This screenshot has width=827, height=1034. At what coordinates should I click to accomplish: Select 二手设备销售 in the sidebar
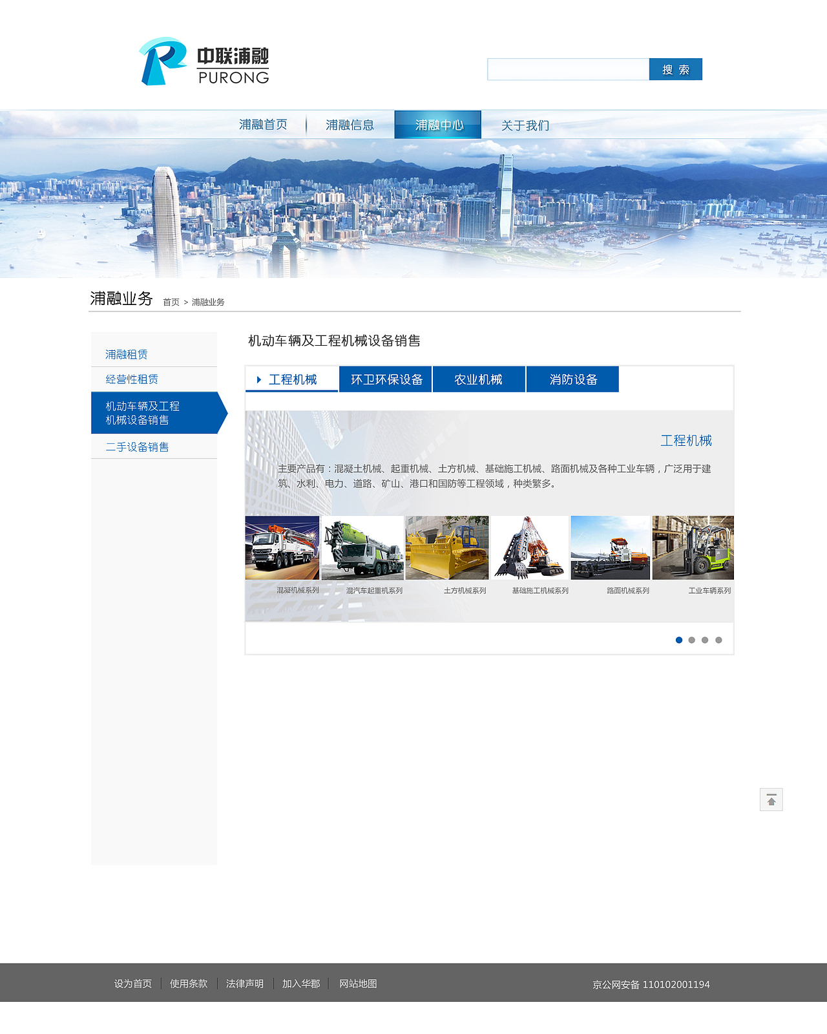tap(137, 447)
